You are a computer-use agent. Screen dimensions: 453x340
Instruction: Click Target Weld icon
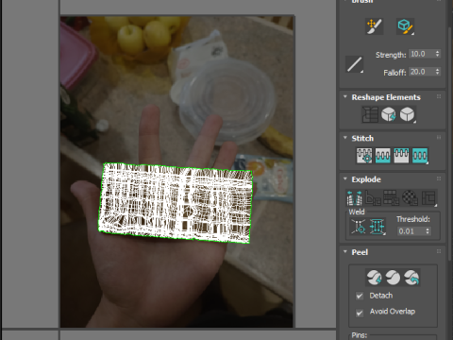pos(358,227)
